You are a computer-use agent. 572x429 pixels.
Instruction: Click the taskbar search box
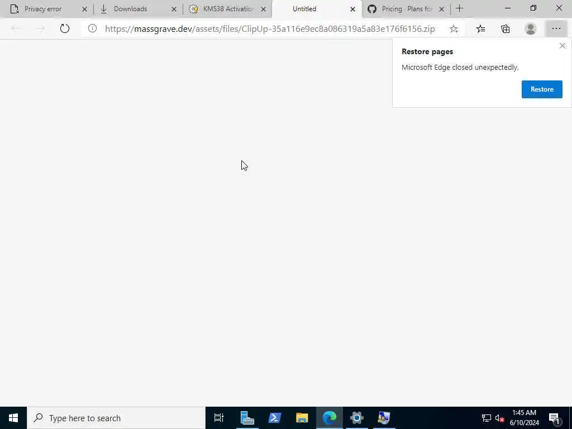(x=116, y=418)
